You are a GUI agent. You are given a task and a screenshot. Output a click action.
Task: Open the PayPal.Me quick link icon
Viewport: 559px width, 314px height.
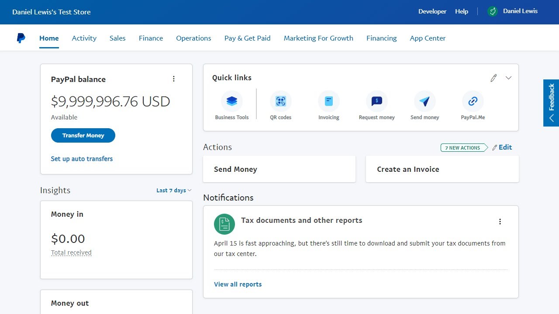click(x=473, y=101)
